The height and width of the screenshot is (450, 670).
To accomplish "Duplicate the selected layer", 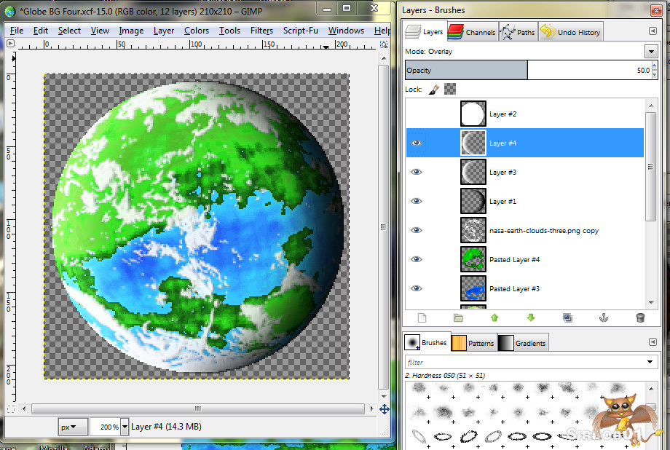I will [x=567, y=317].
